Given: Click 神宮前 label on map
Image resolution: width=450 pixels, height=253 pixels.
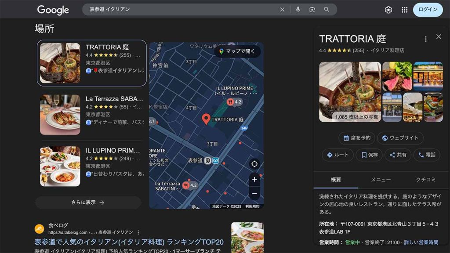Looking at the screenshot, I should 160,65.
